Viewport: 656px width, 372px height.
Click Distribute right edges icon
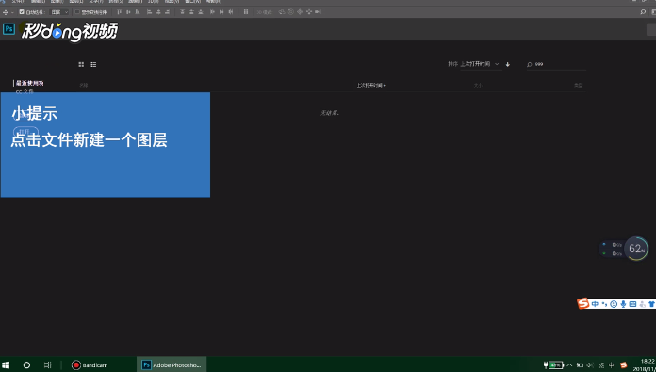click(x=231, y=12)
